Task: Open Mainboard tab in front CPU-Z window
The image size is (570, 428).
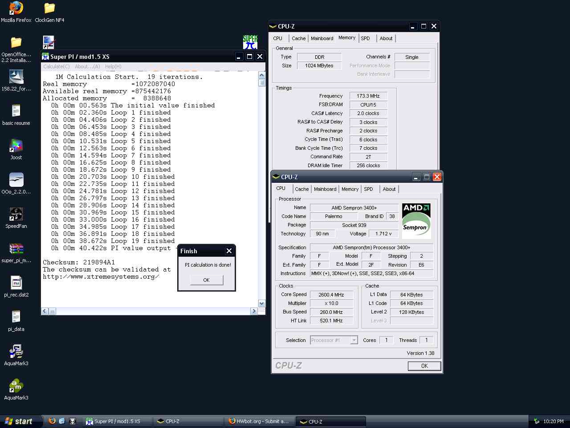Action: pyautogui.click(x=325, y=189)
